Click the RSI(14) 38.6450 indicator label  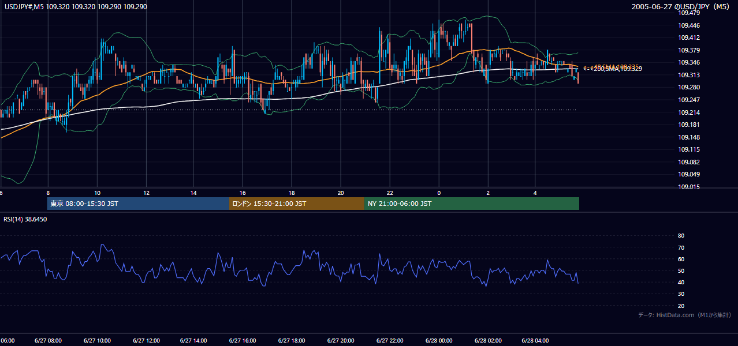[25, 219]
